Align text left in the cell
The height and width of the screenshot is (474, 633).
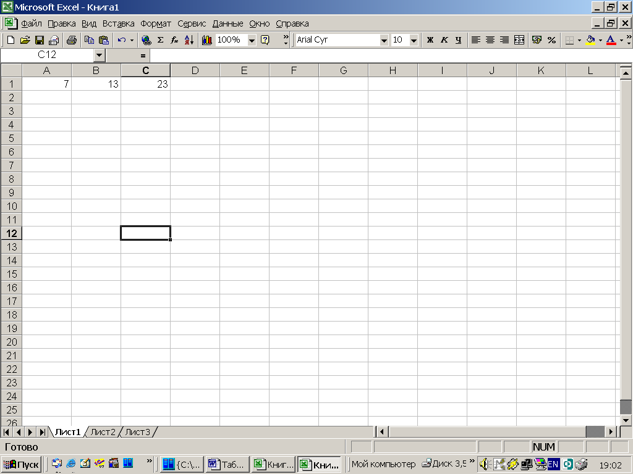pos(476,40)
